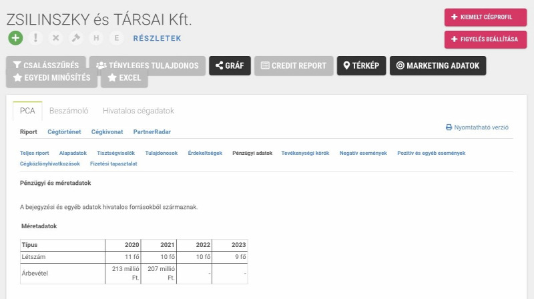The height and width of the screenshot is (299, 534).
Task: Click the gavel status icon
Action: pyautogui.click(x=76, y=38)
